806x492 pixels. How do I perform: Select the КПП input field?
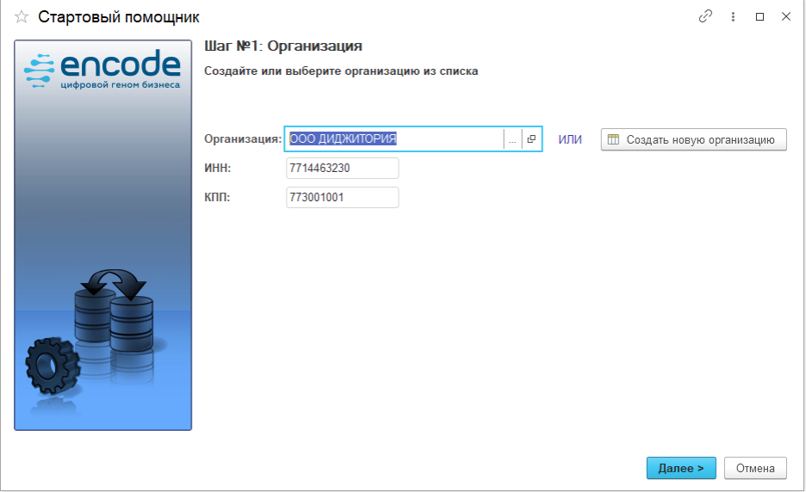pos(342,198)
